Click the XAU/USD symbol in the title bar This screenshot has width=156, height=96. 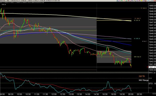3,1
